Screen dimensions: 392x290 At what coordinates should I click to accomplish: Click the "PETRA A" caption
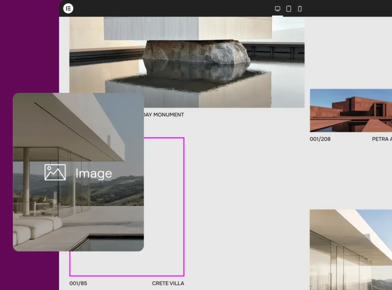click(381, 139)
